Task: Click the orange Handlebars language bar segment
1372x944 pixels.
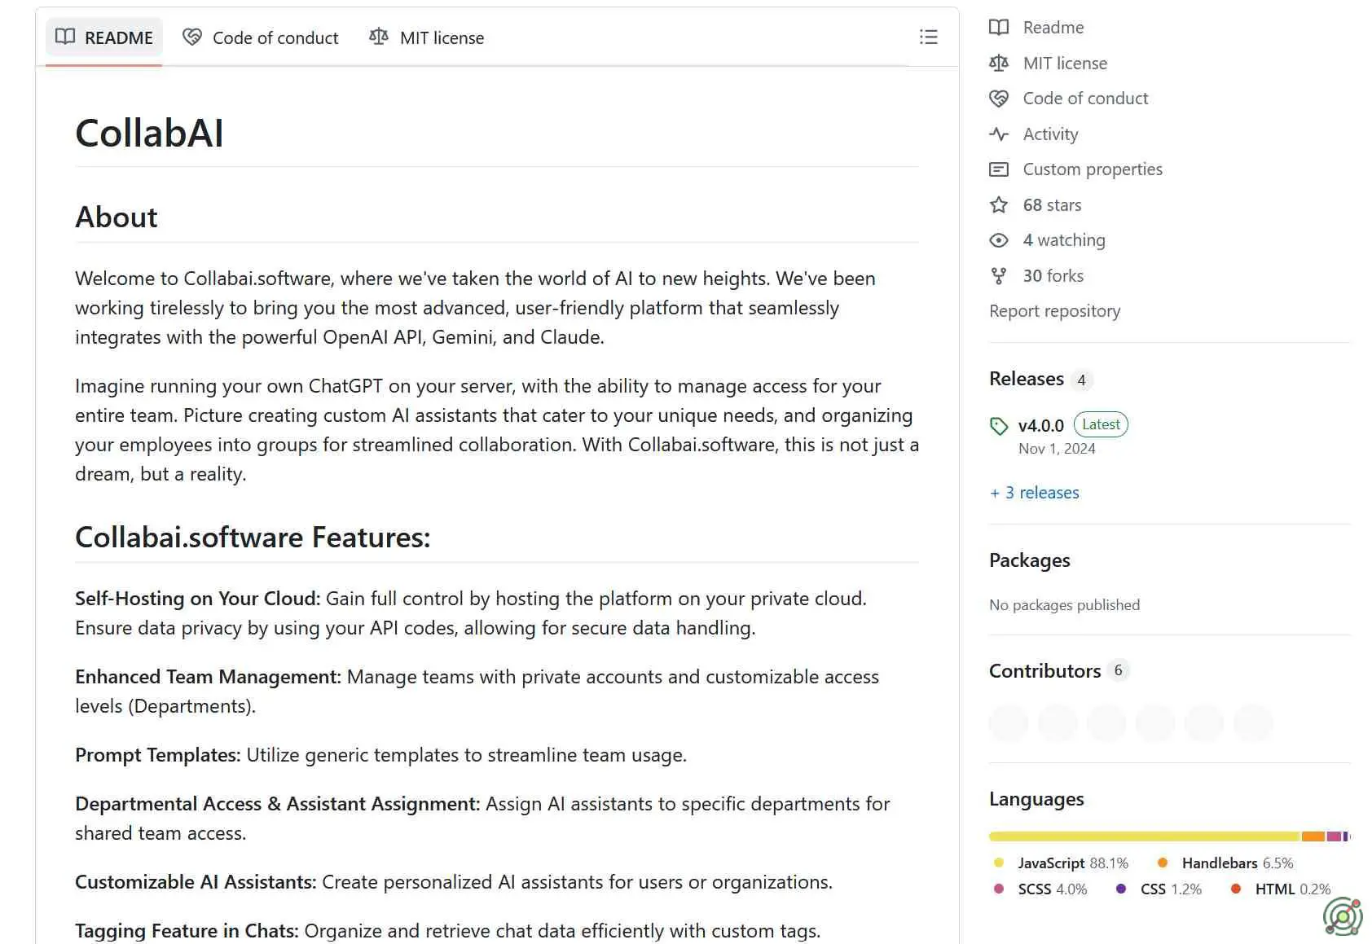Action: (1313, 836)
